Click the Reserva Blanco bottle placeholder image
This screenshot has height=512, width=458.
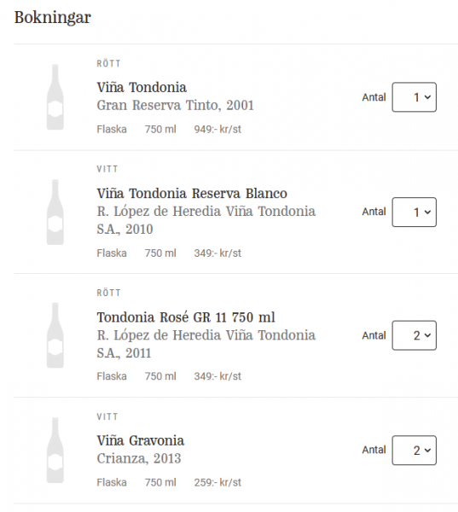pyautogui.click(x=55, y=212)
